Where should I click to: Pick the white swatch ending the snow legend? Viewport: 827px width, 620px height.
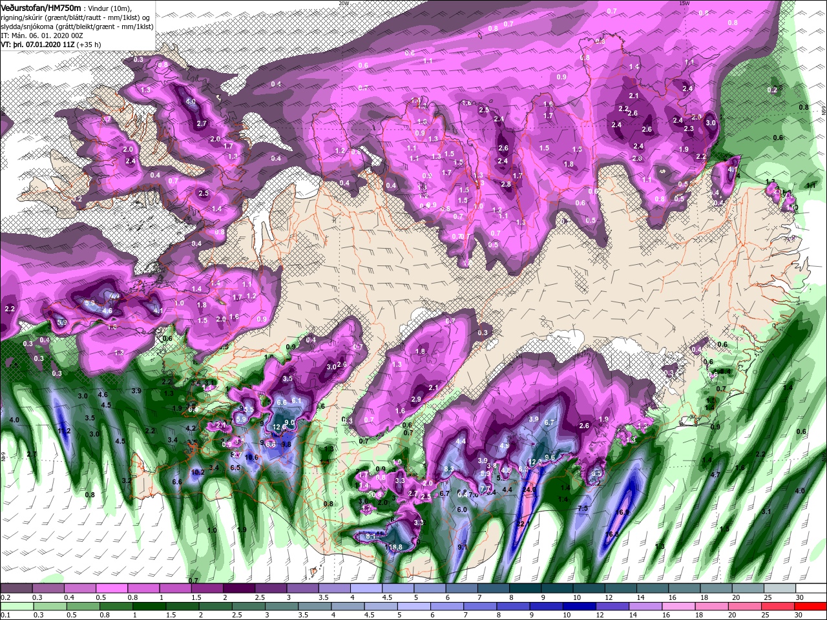810,588
